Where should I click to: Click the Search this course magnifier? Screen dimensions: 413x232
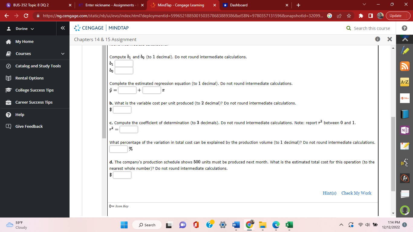tap(348, 28)
